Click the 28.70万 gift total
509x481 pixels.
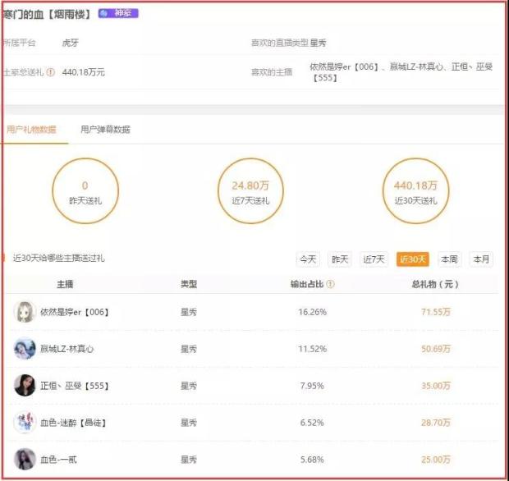click(436, 423)
